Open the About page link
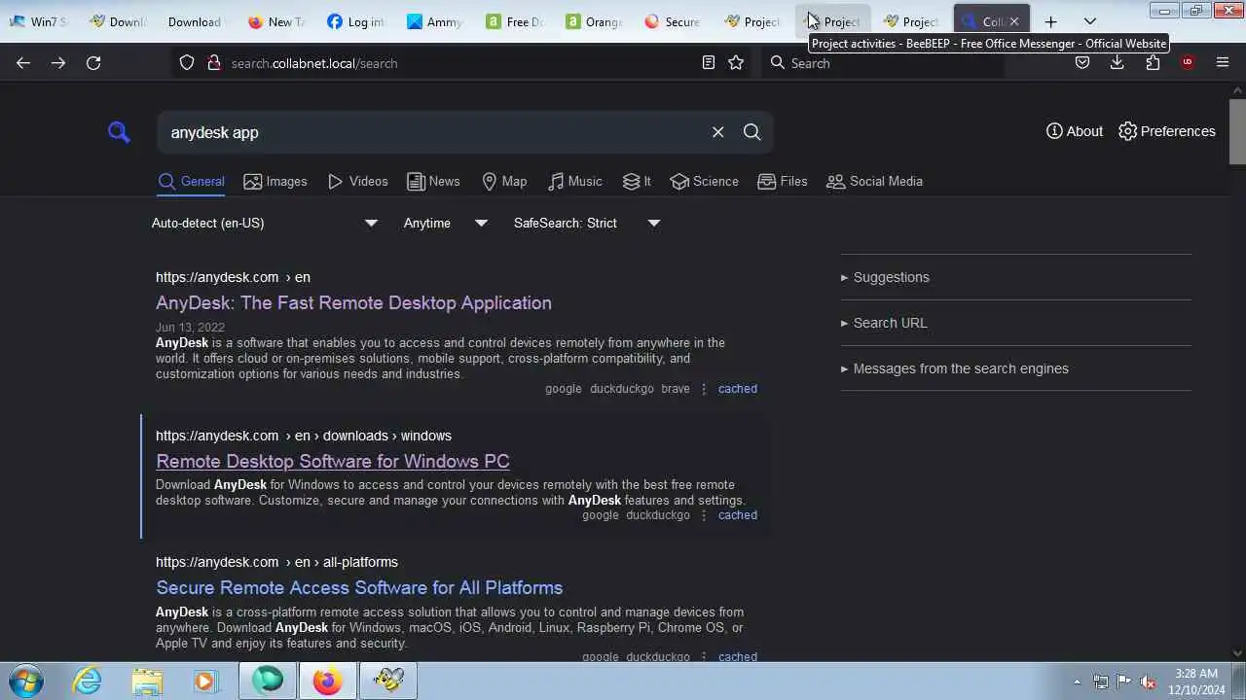The image size is (1246, 700). tap(1075, 131)
